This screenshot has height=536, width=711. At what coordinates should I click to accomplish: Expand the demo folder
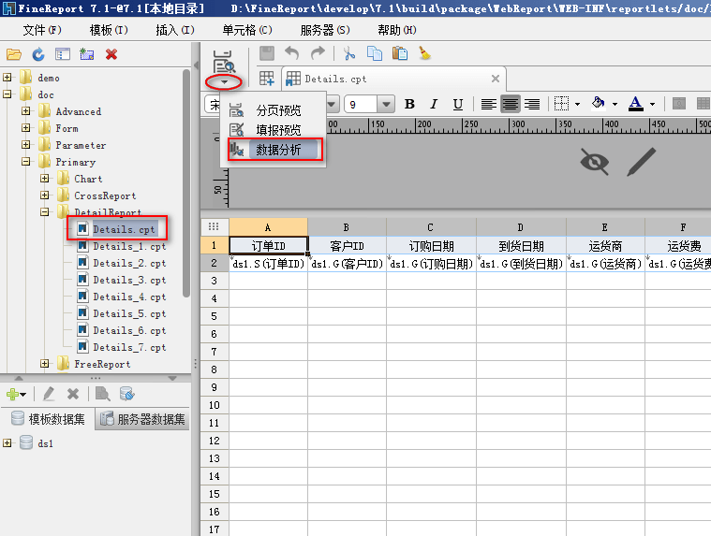[x=7, y=78]
